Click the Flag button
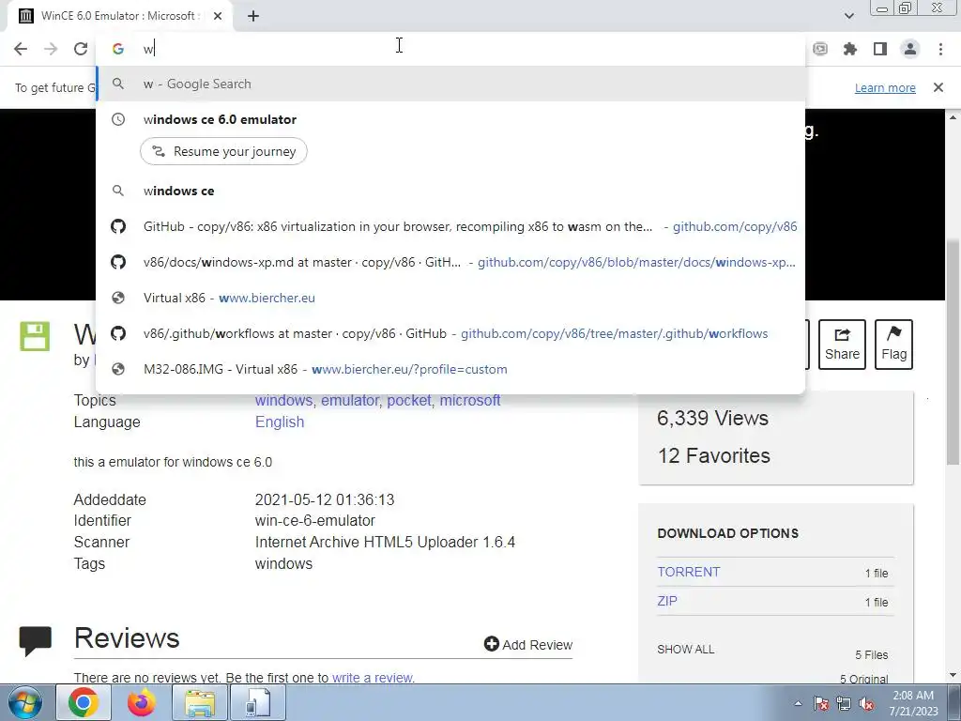 coord(893,344)
